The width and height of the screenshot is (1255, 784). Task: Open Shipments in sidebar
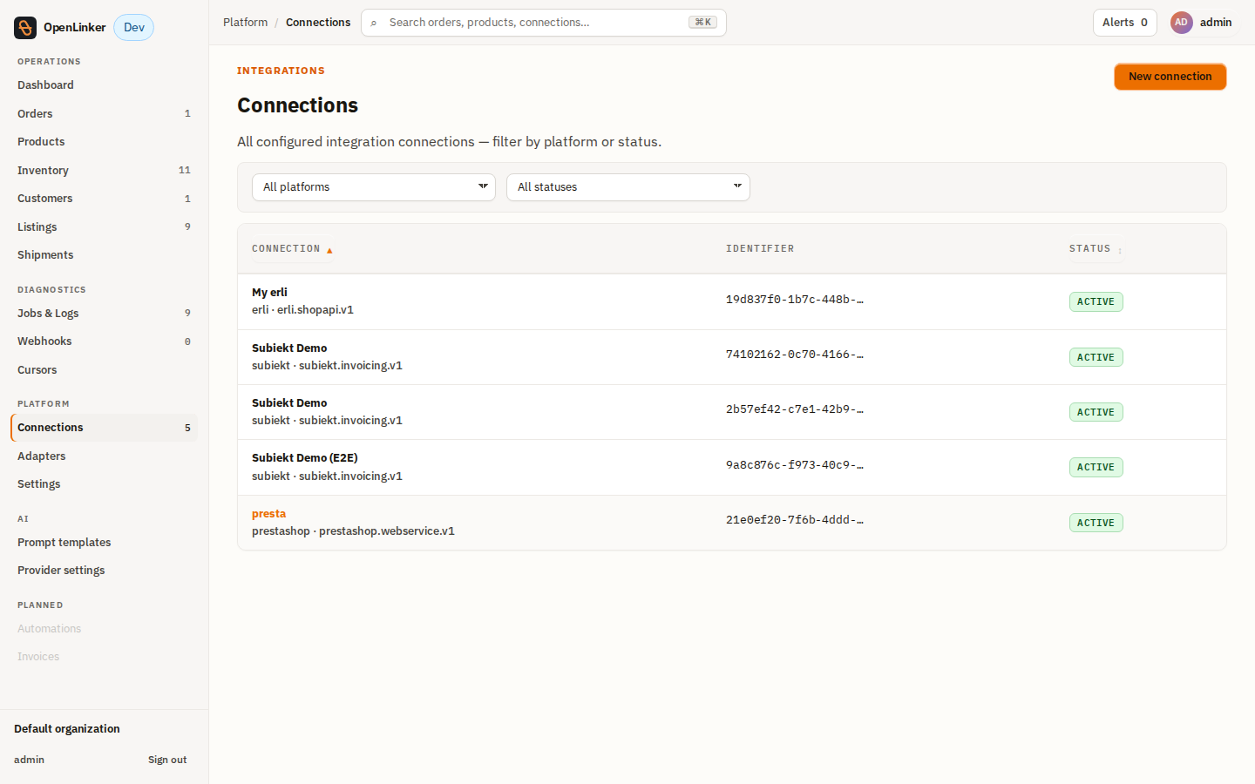(105, 255)
